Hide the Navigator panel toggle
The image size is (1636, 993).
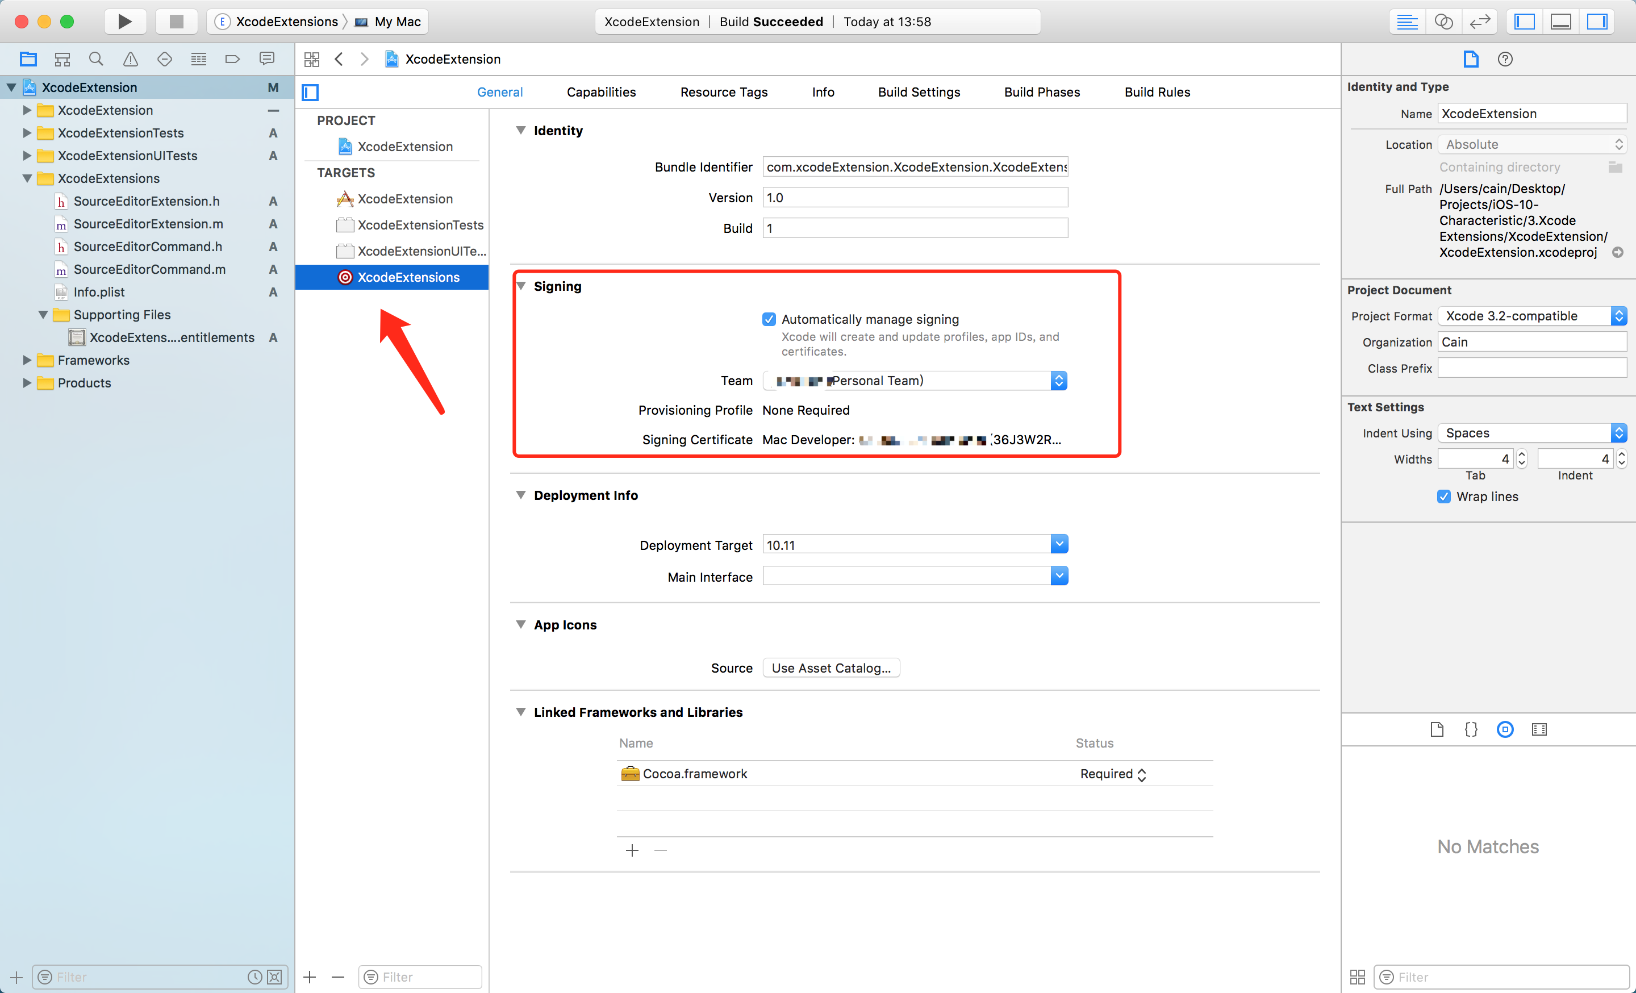click(1524, 21)
